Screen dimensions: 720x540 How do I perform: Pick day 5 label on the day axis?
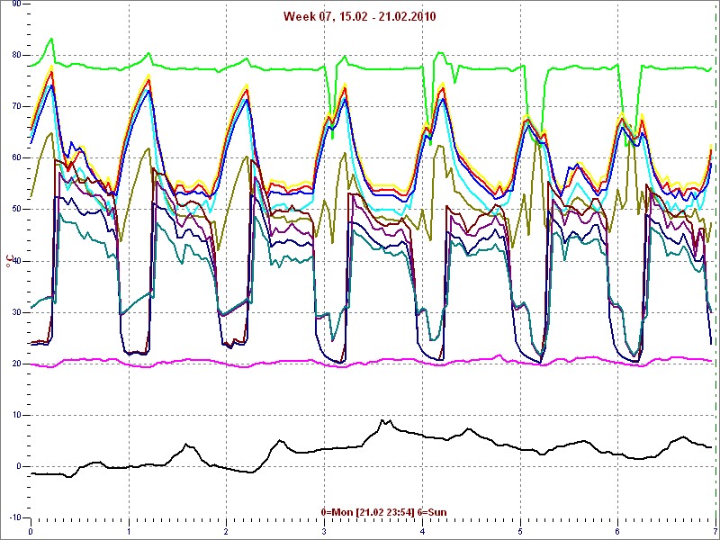520,531
